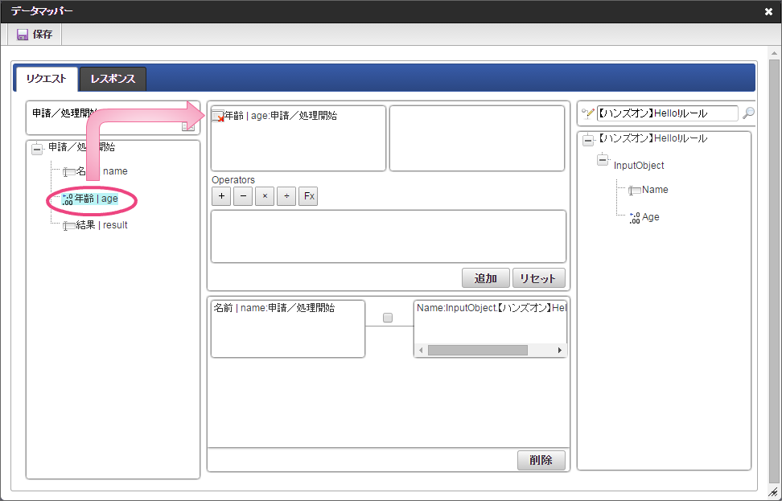Select the リクエスト tab
Image resolution: width=782 pixels, height=501 pixels.
pos(46,79)
